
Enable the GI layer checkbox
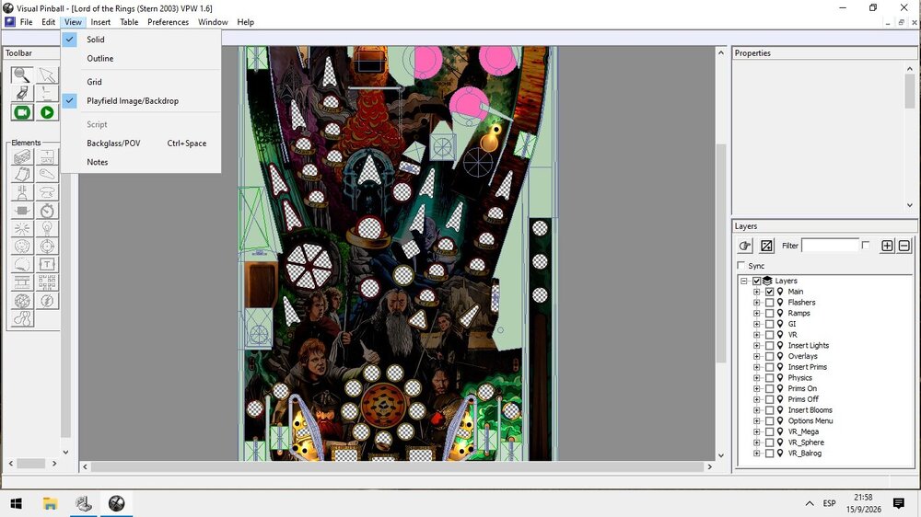pos(769,323)
